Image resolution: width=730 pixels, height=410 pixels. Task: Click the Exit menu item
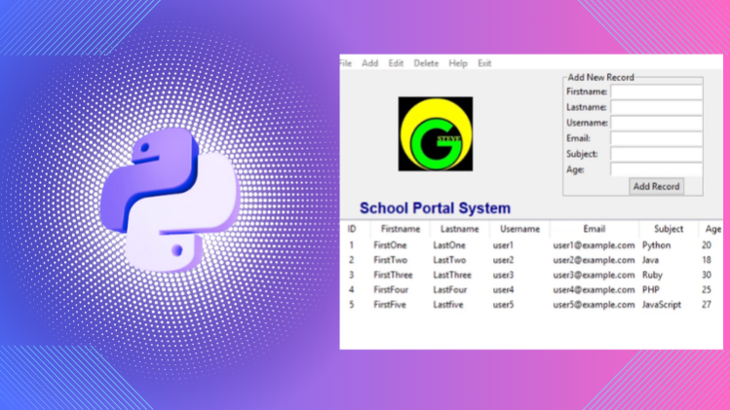tap(484, 63)
